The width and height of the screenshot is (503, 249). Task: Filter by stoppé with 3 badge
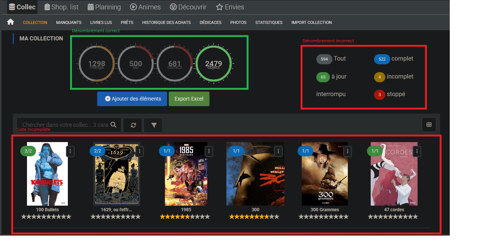[390, 95]
